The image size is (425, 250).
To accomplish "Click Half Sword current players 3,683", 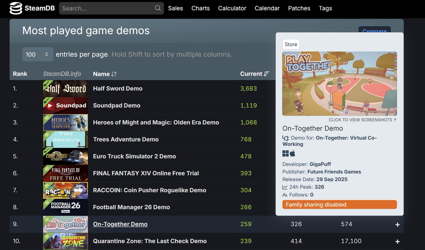I will pos(249,89).
